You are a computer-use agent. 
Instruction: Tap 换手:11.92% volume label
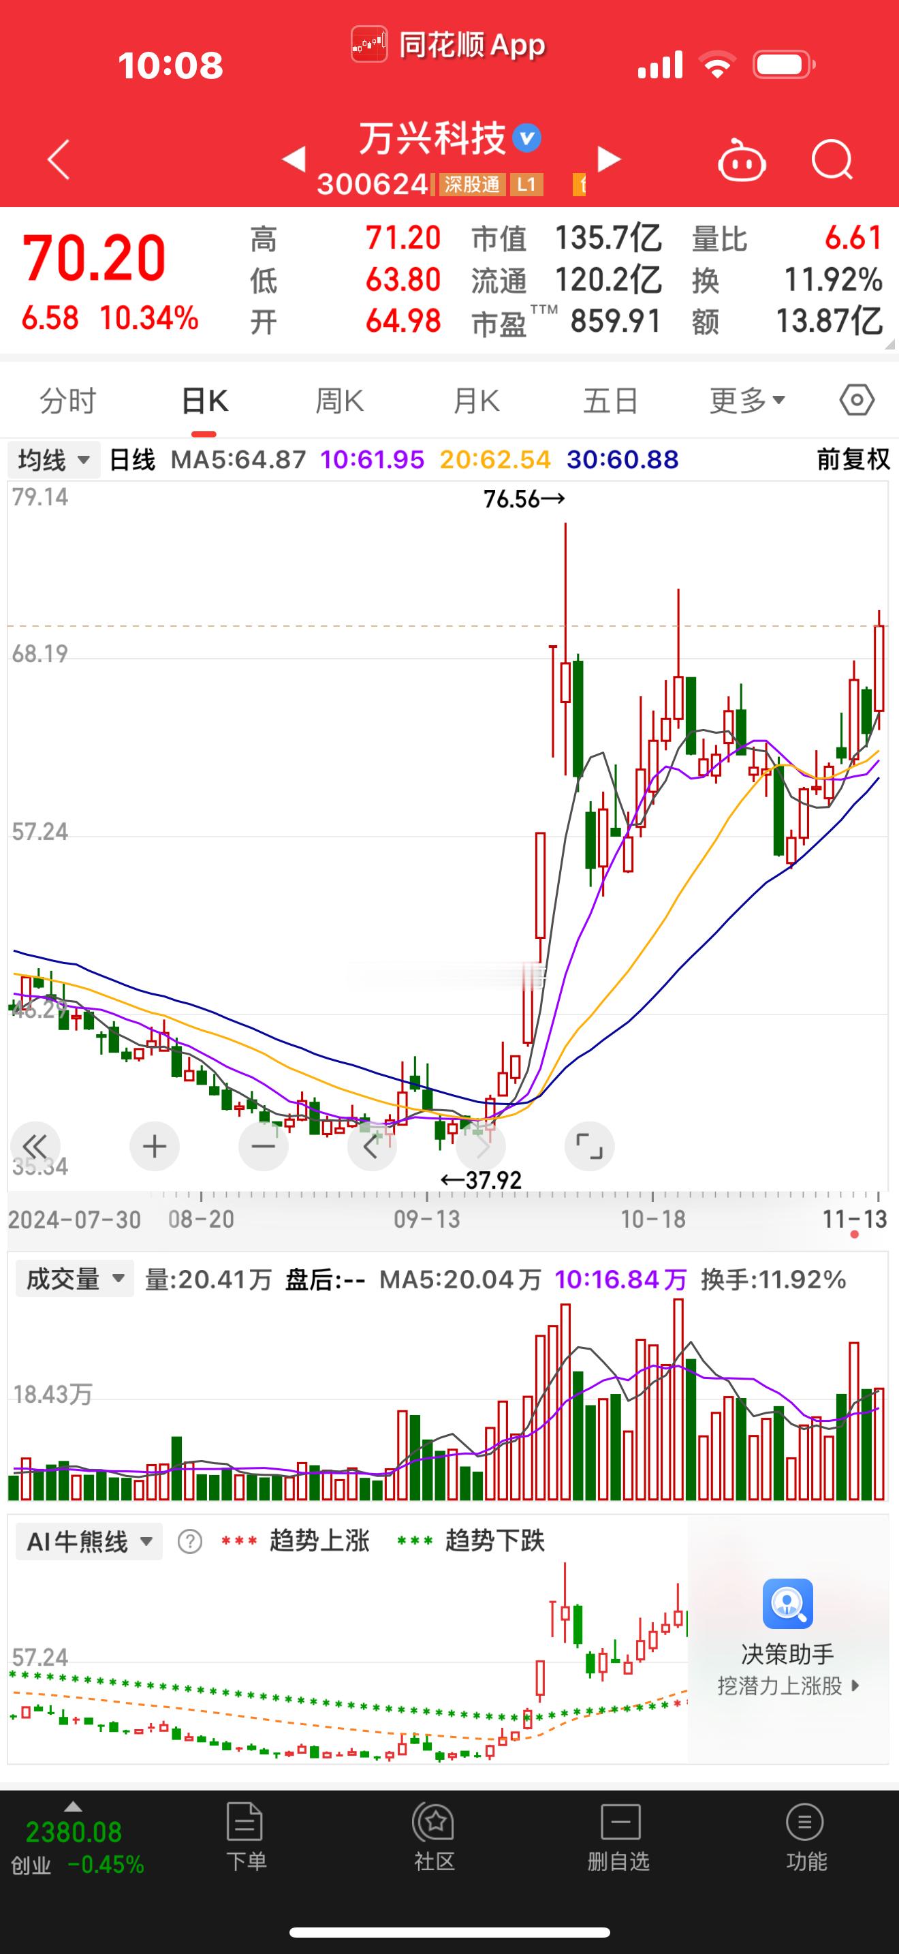(x=773, y=1279)
